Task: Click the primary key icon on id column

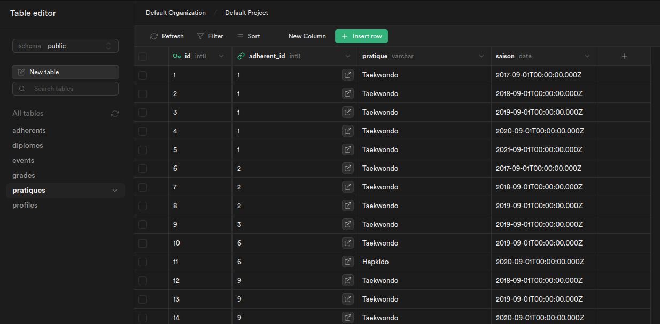Action: (x=177, y=56)
